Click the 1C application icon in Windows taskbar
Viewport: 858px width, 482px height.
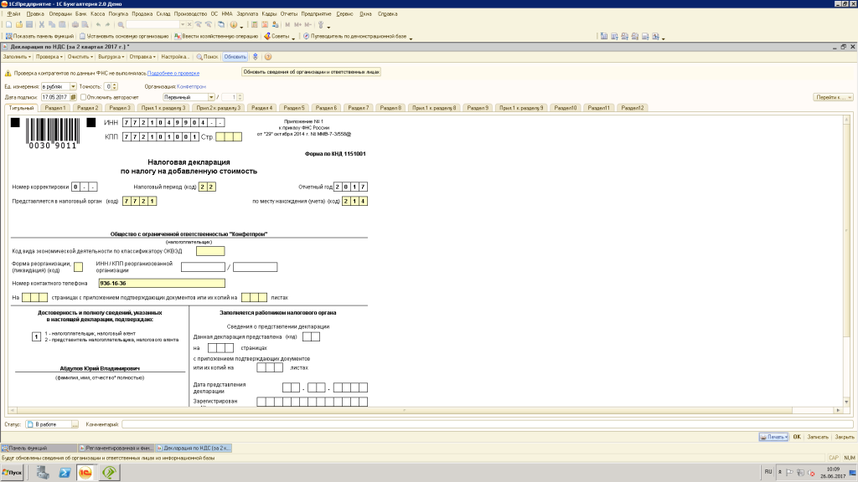coord(85,472)
